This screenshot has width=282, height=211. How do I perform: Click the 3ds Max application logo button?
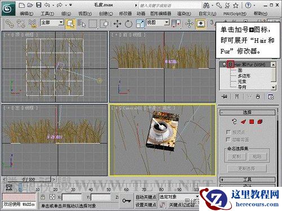click(8, 8)
